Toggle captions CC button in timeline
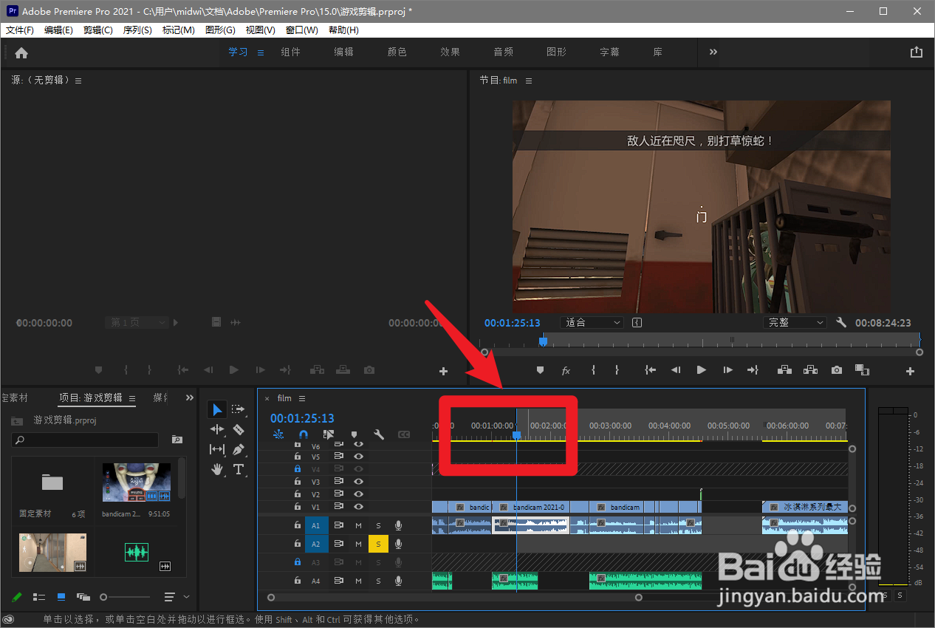Viewport: 935px width, 628px height. (x=404, y=435)
